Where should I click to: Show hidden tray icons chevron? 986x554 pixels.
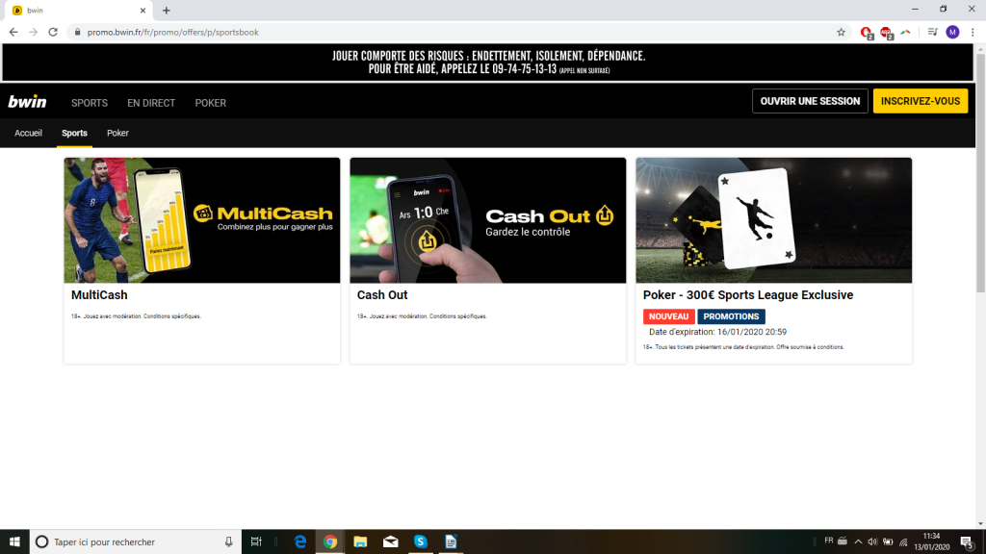pos(858,541)
